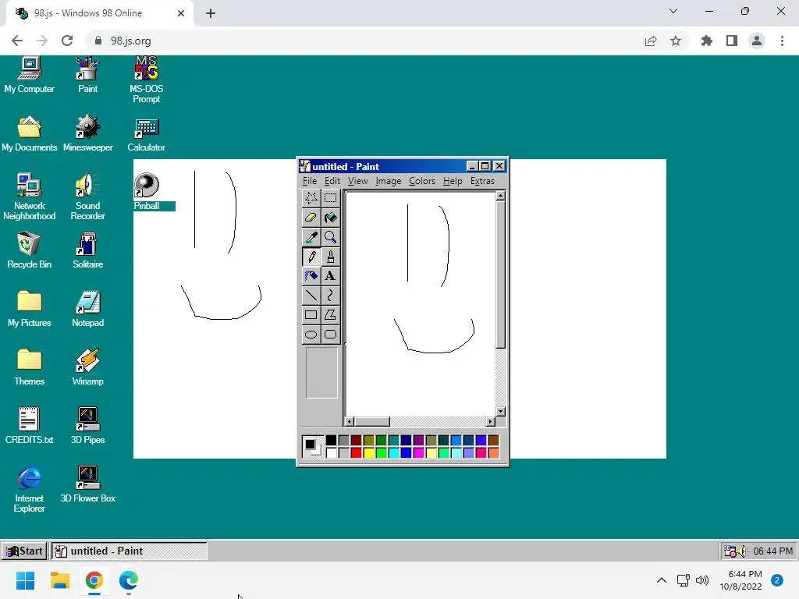This screenshot has height=599, width=799.
Task: Select the straight Line tool
Action: point(311,296)
